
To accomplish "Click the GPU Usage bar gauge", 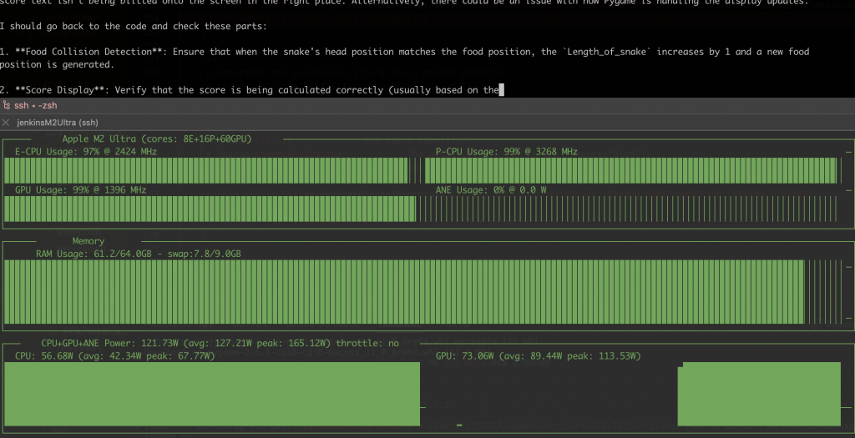I will click(x=209, y=209).
